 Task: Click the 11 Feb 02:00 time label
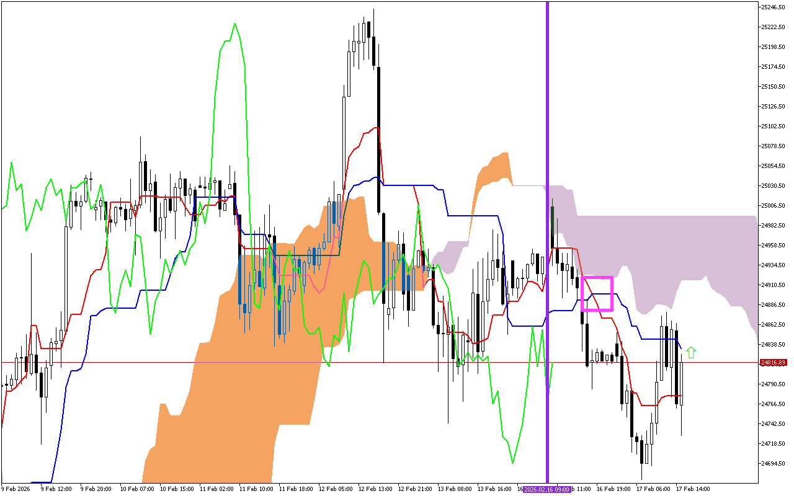pos(217,489)
